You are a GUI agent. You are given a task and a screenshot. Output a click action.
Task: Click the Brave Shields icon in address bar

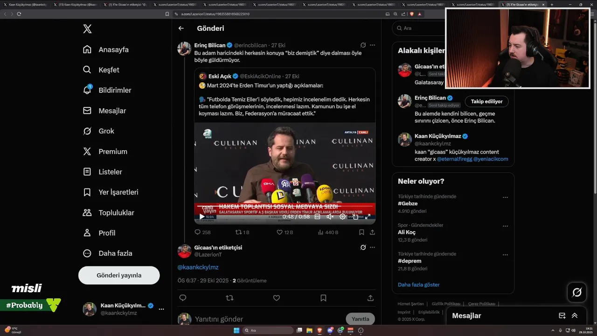pyautogui.click(x=411, y=14)
